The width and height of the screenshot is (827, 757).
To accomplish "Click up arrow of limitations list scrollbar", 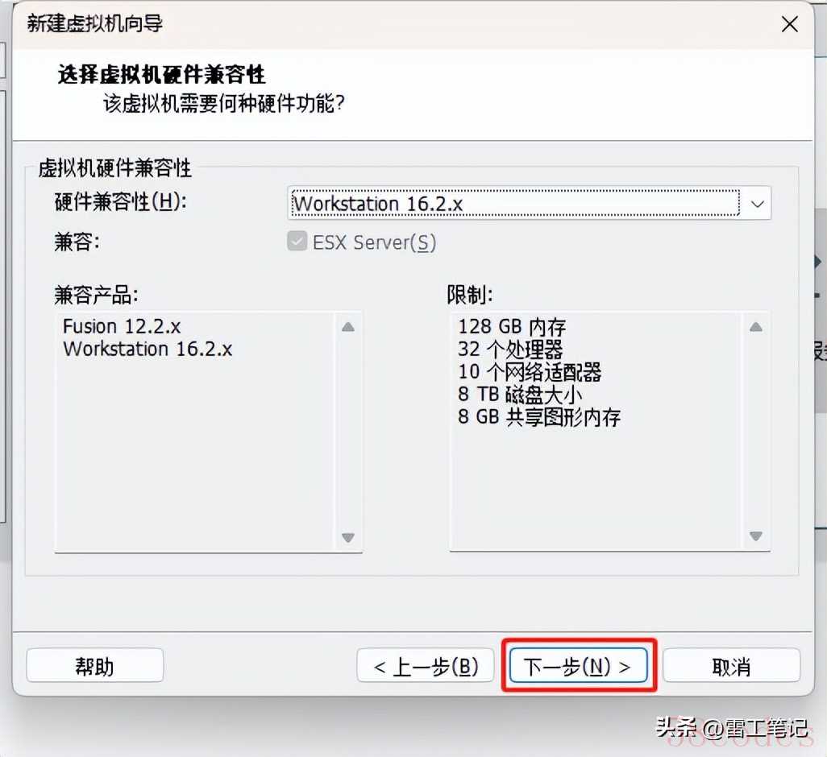I will coord(756,327).
